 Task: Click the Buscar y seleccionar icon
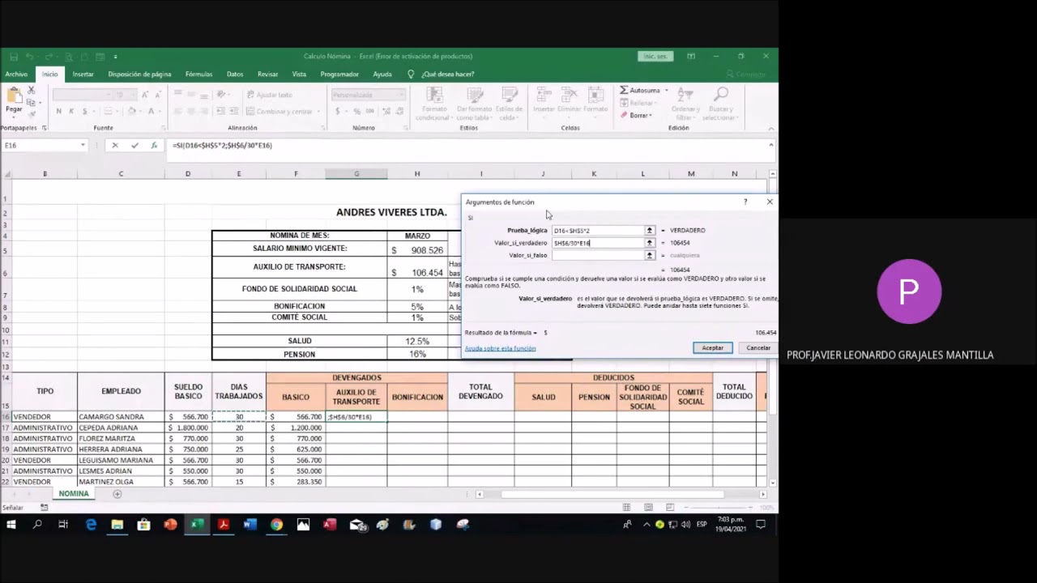pyautogui.click(x=719, y=104)
